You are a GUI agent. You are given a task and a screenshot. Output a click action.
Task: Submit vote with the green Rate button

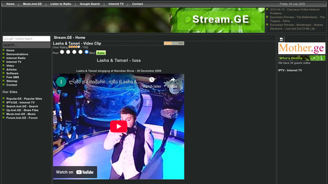[x=101, y=53]
